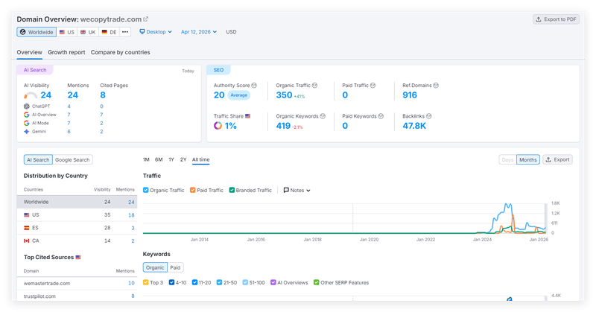This screenshot has height=312, width=596.
Task: Open external link icon beside wecopytrade.com
Action: 145,19
